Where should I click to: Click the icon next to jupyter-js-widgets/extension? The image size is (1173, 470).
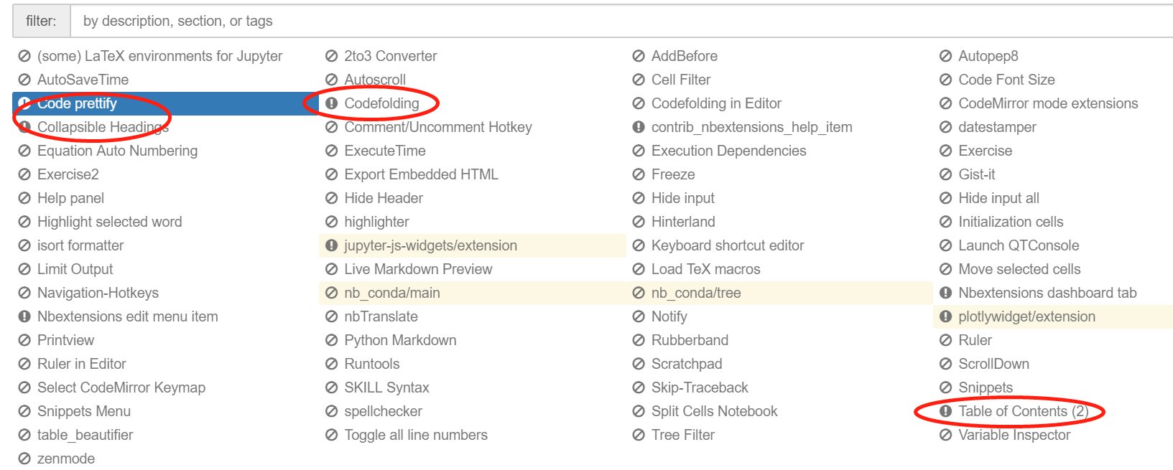pos(331,245)
